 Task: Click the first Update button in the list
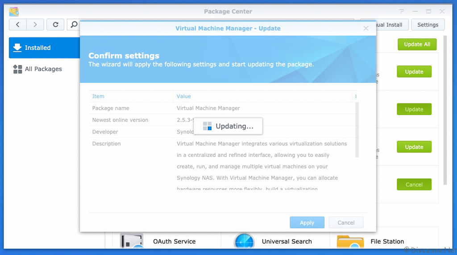pyautogui.click(x=414, y=72)
